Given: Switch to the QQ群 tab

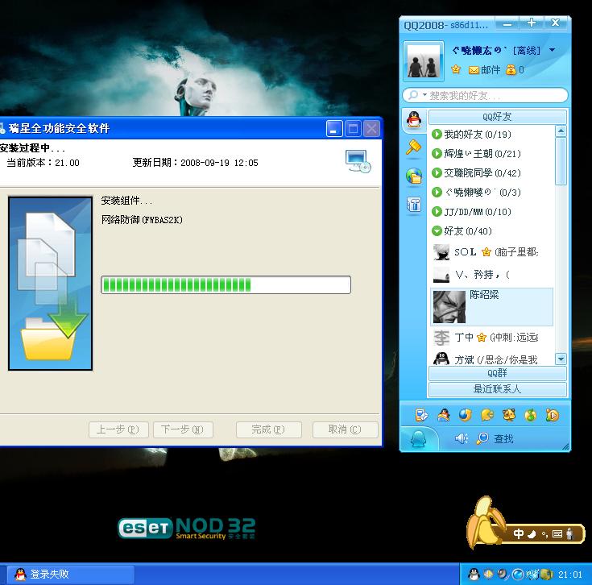Looking at the screenshot, I should [x=497, y=373].
